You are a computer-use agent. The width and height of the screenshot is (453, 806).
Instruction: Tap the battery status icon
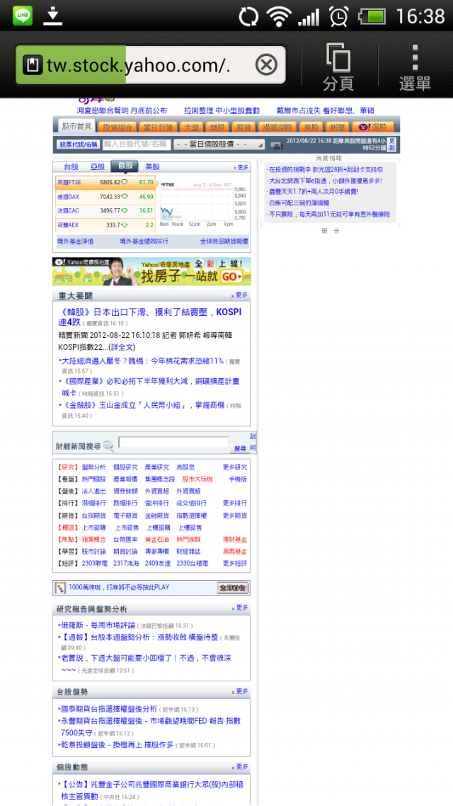[372, 16]
